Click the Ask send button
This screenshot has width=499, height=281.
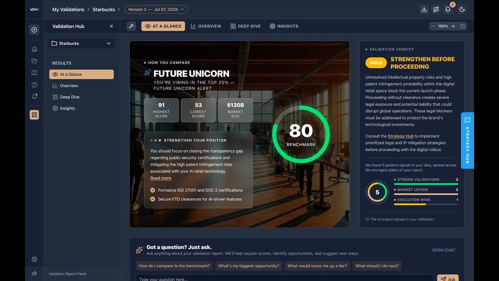(448, 278)
